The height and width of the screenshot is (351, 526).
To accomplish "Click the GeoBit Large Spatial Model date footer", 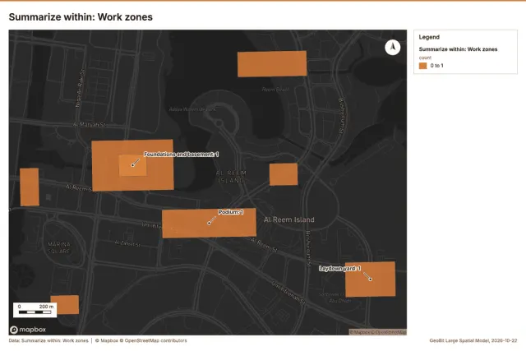I will [473, 340].
